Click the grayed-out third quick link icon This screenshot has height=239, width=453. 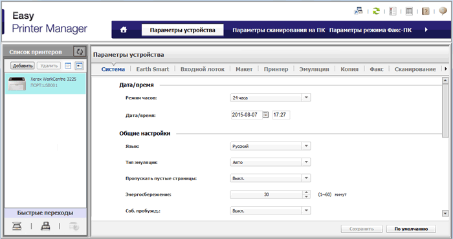coord(74,226)
